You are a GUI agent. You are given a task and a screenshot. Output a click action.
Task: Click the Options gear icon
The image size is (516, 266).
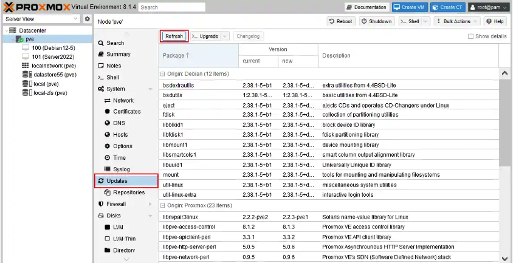[108, 146]
